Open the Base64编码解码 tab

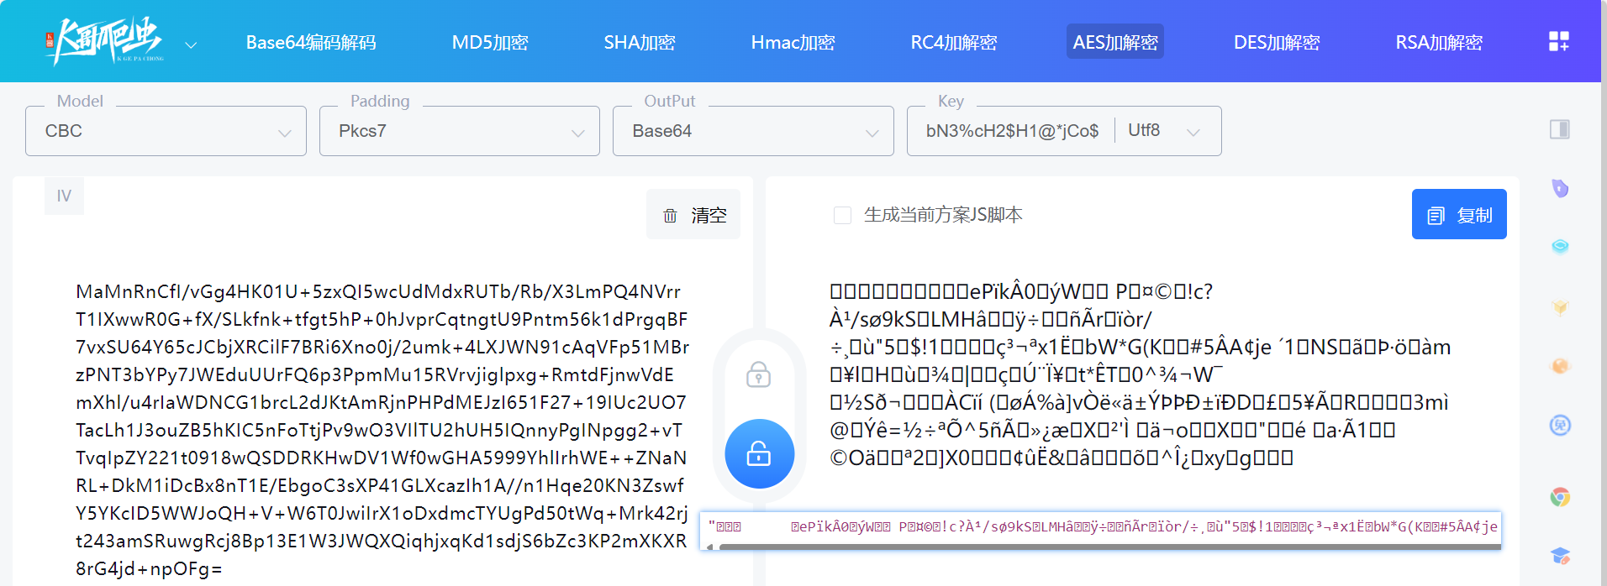point(311,42)
